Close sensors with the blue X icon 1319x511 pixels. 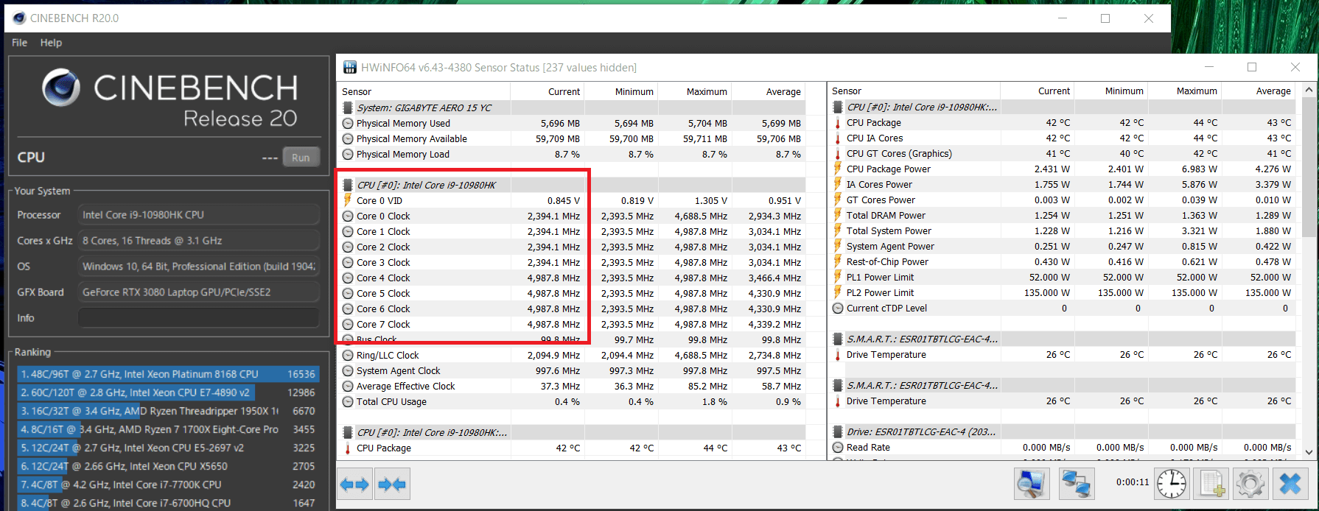[1290, 484]
